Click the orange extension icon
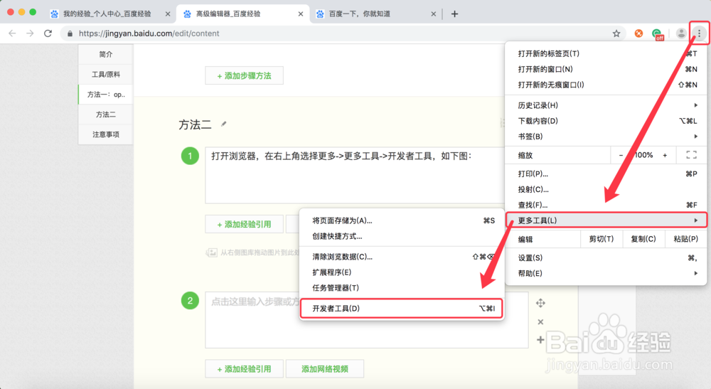The height and width of the screenshot is (389, 711). (638, 33)
